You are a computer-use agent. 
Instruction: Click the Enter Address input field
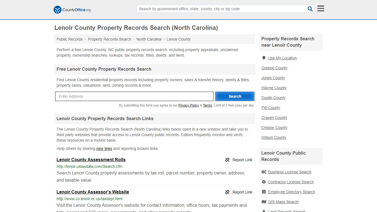coord(134,96)
